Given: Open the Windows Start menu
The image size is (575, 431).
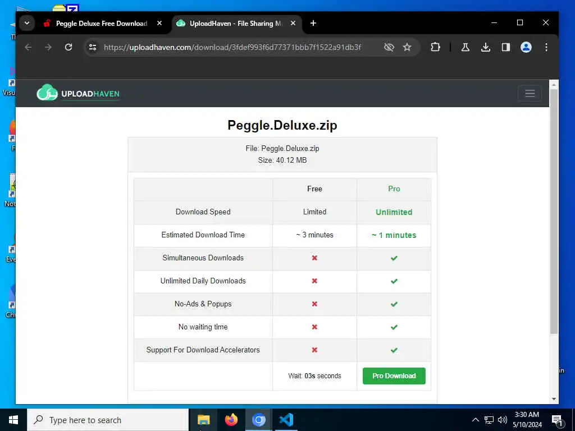Looking at the screenshot, I should point(13,420).
